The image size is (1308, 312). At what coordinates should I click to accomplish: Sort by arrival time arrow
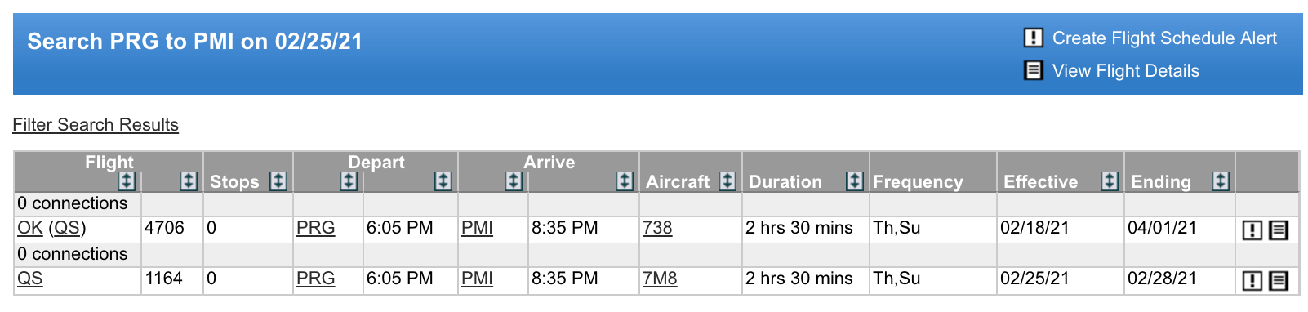pyautogui.click(x=625, y=181)
